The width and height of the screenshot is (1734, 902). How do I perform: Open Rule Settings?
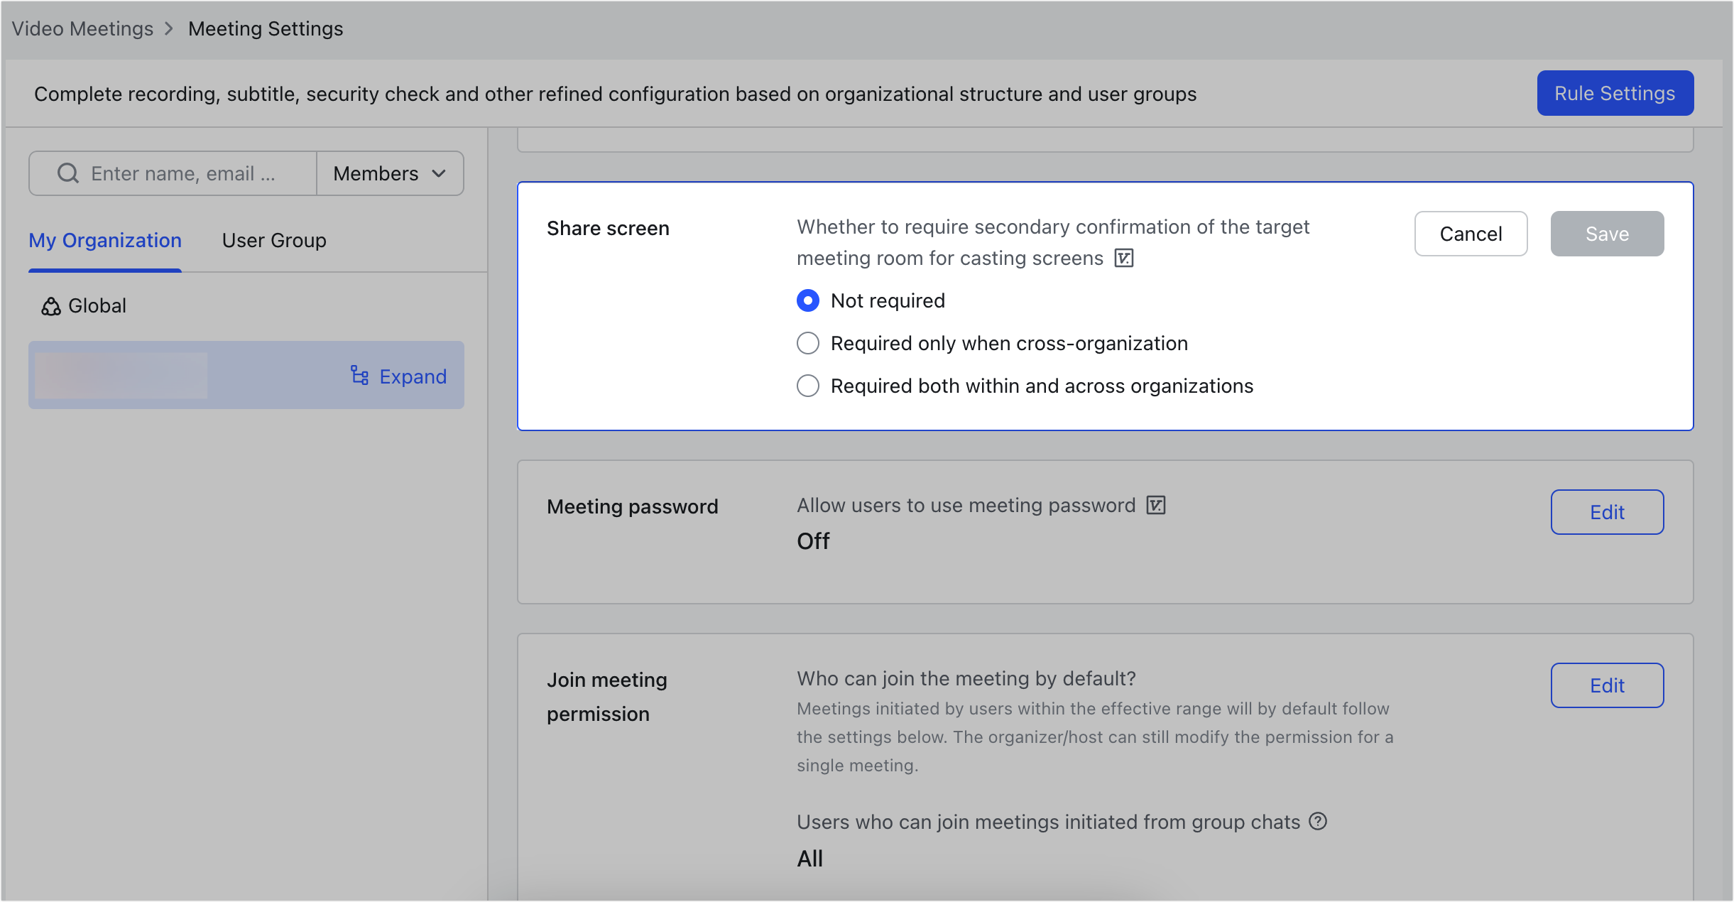1615,93
